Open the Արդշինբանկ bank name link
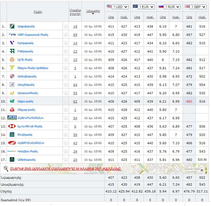Screen dimensions: 211x206 pos(26,85)
